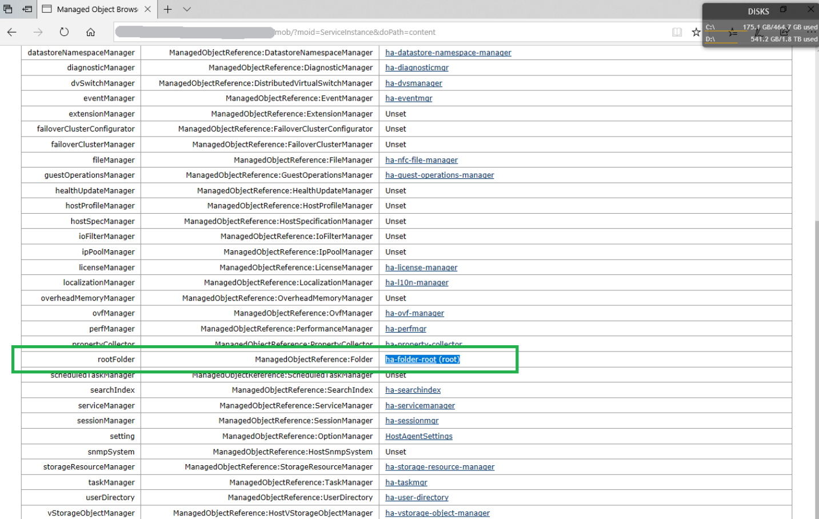The height and width of the screenshot is (519, 819).
Task: Click the tabs you've set aside icon
Action: point(8,9)
